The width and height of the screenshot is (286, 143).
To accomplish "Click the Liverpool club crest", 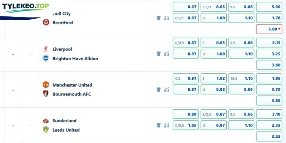I will click(46, 49).
